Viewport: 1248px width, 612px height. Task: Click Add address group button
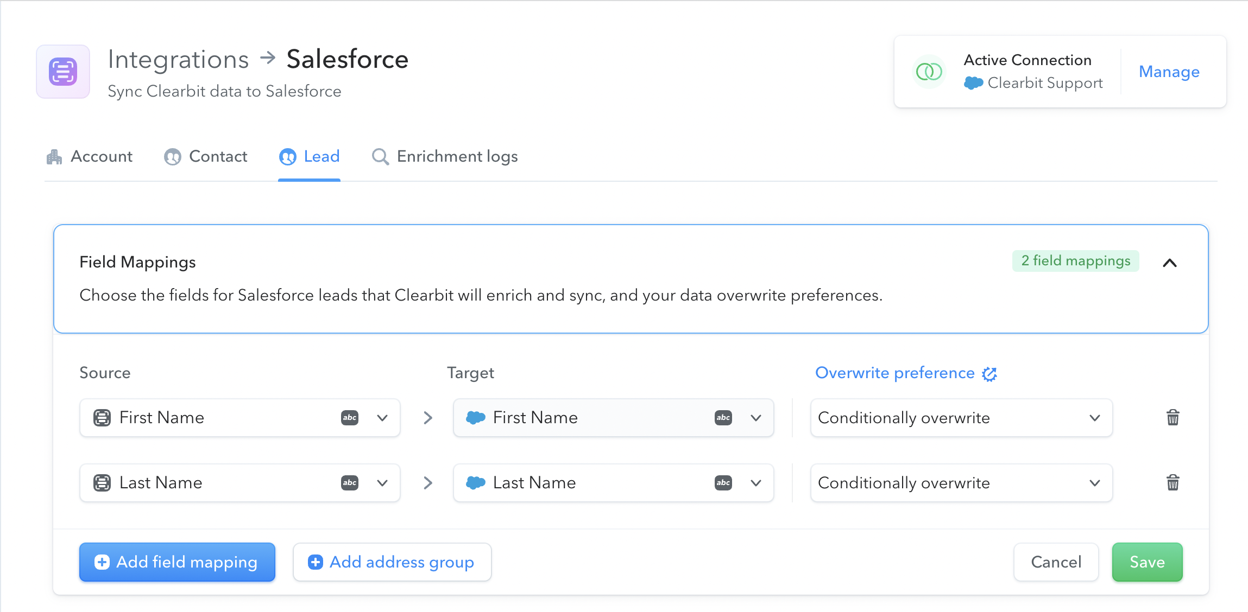[392, 562]
